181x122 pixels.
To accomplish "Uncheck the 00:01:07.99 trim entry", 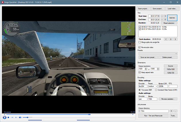I will [x=140, y=29].
